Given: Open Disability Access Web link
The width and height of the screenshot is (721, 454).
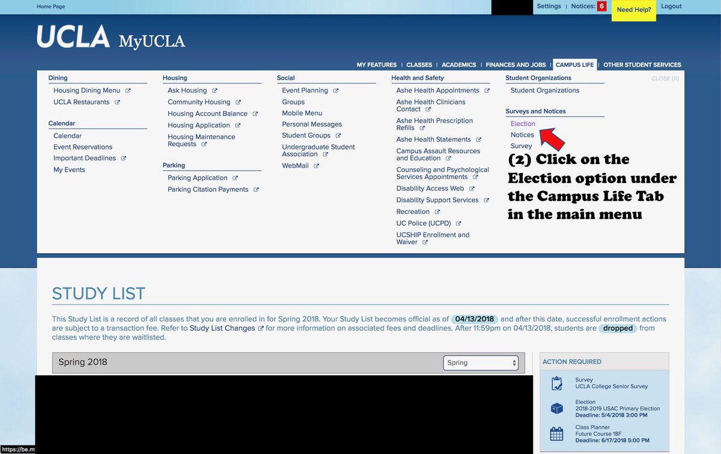Looking at the screenshot, I should (x=430, y=189).
